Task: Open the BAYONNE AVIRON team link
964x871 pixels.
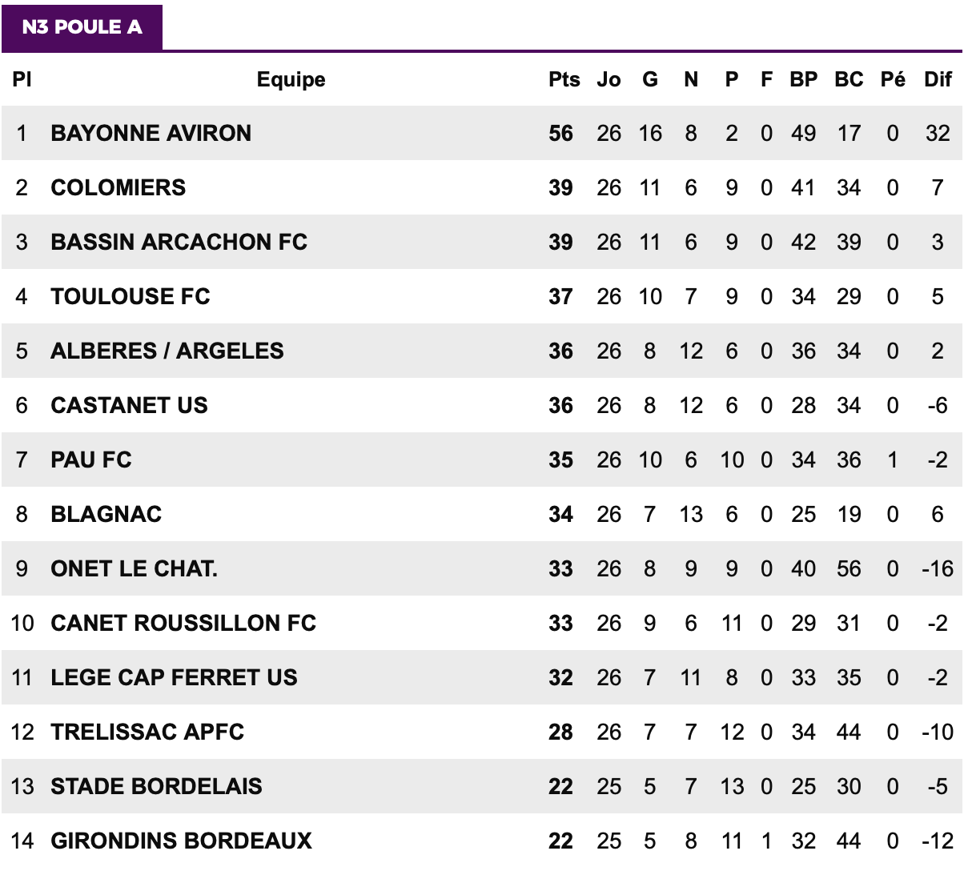Action: (151, 133)
